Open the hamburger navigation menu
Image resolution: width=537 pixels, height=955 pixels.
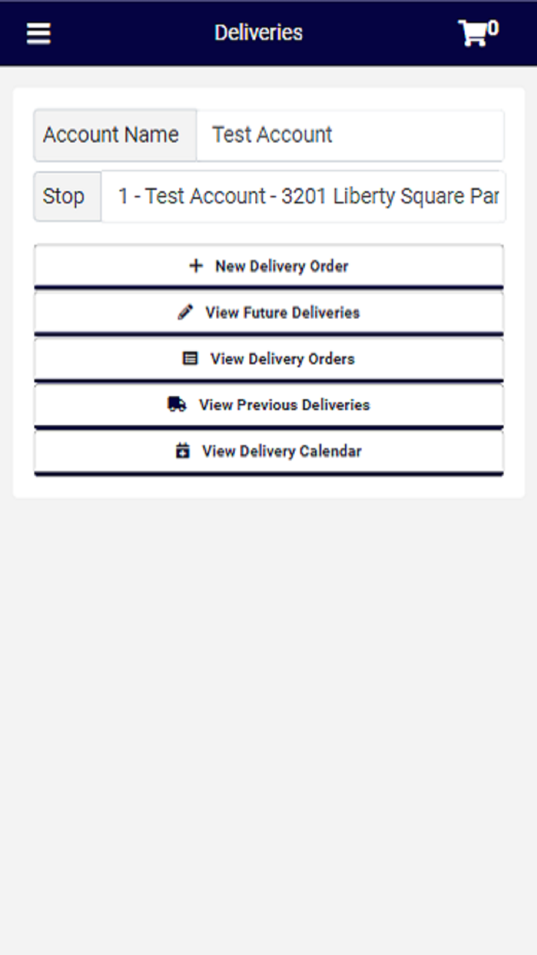click(39, 33)
